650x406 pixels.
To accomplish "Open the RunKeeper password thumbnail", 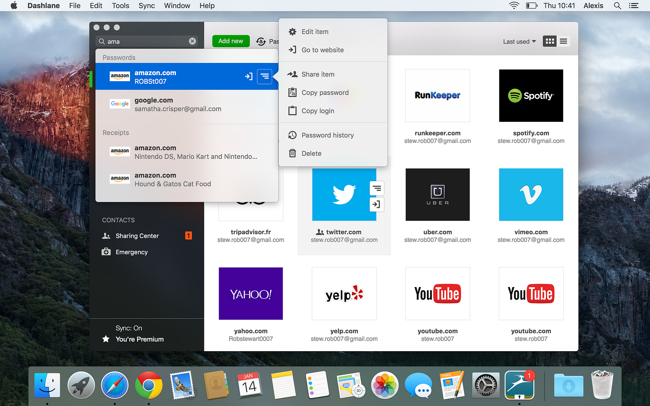I will (438, 95).
